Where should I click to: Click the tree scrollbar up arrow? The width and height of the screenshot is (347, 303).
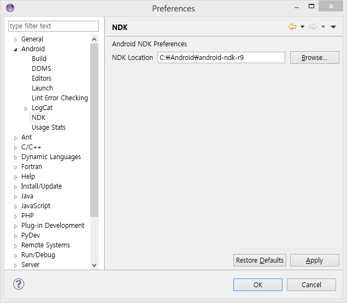pos(95,39)
